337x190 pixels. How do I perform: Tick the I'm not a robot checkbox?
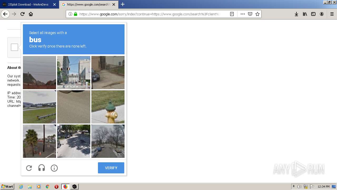point(14,47)
